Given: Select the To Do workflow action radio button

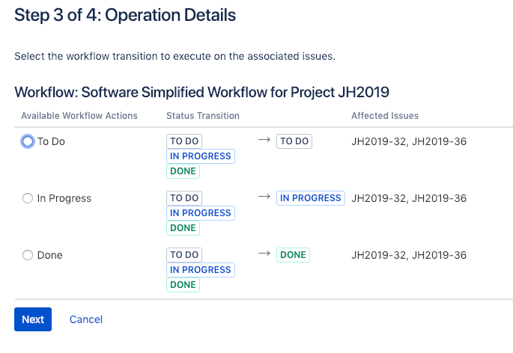Looking at the screenshot, I should tap(28, 141).
